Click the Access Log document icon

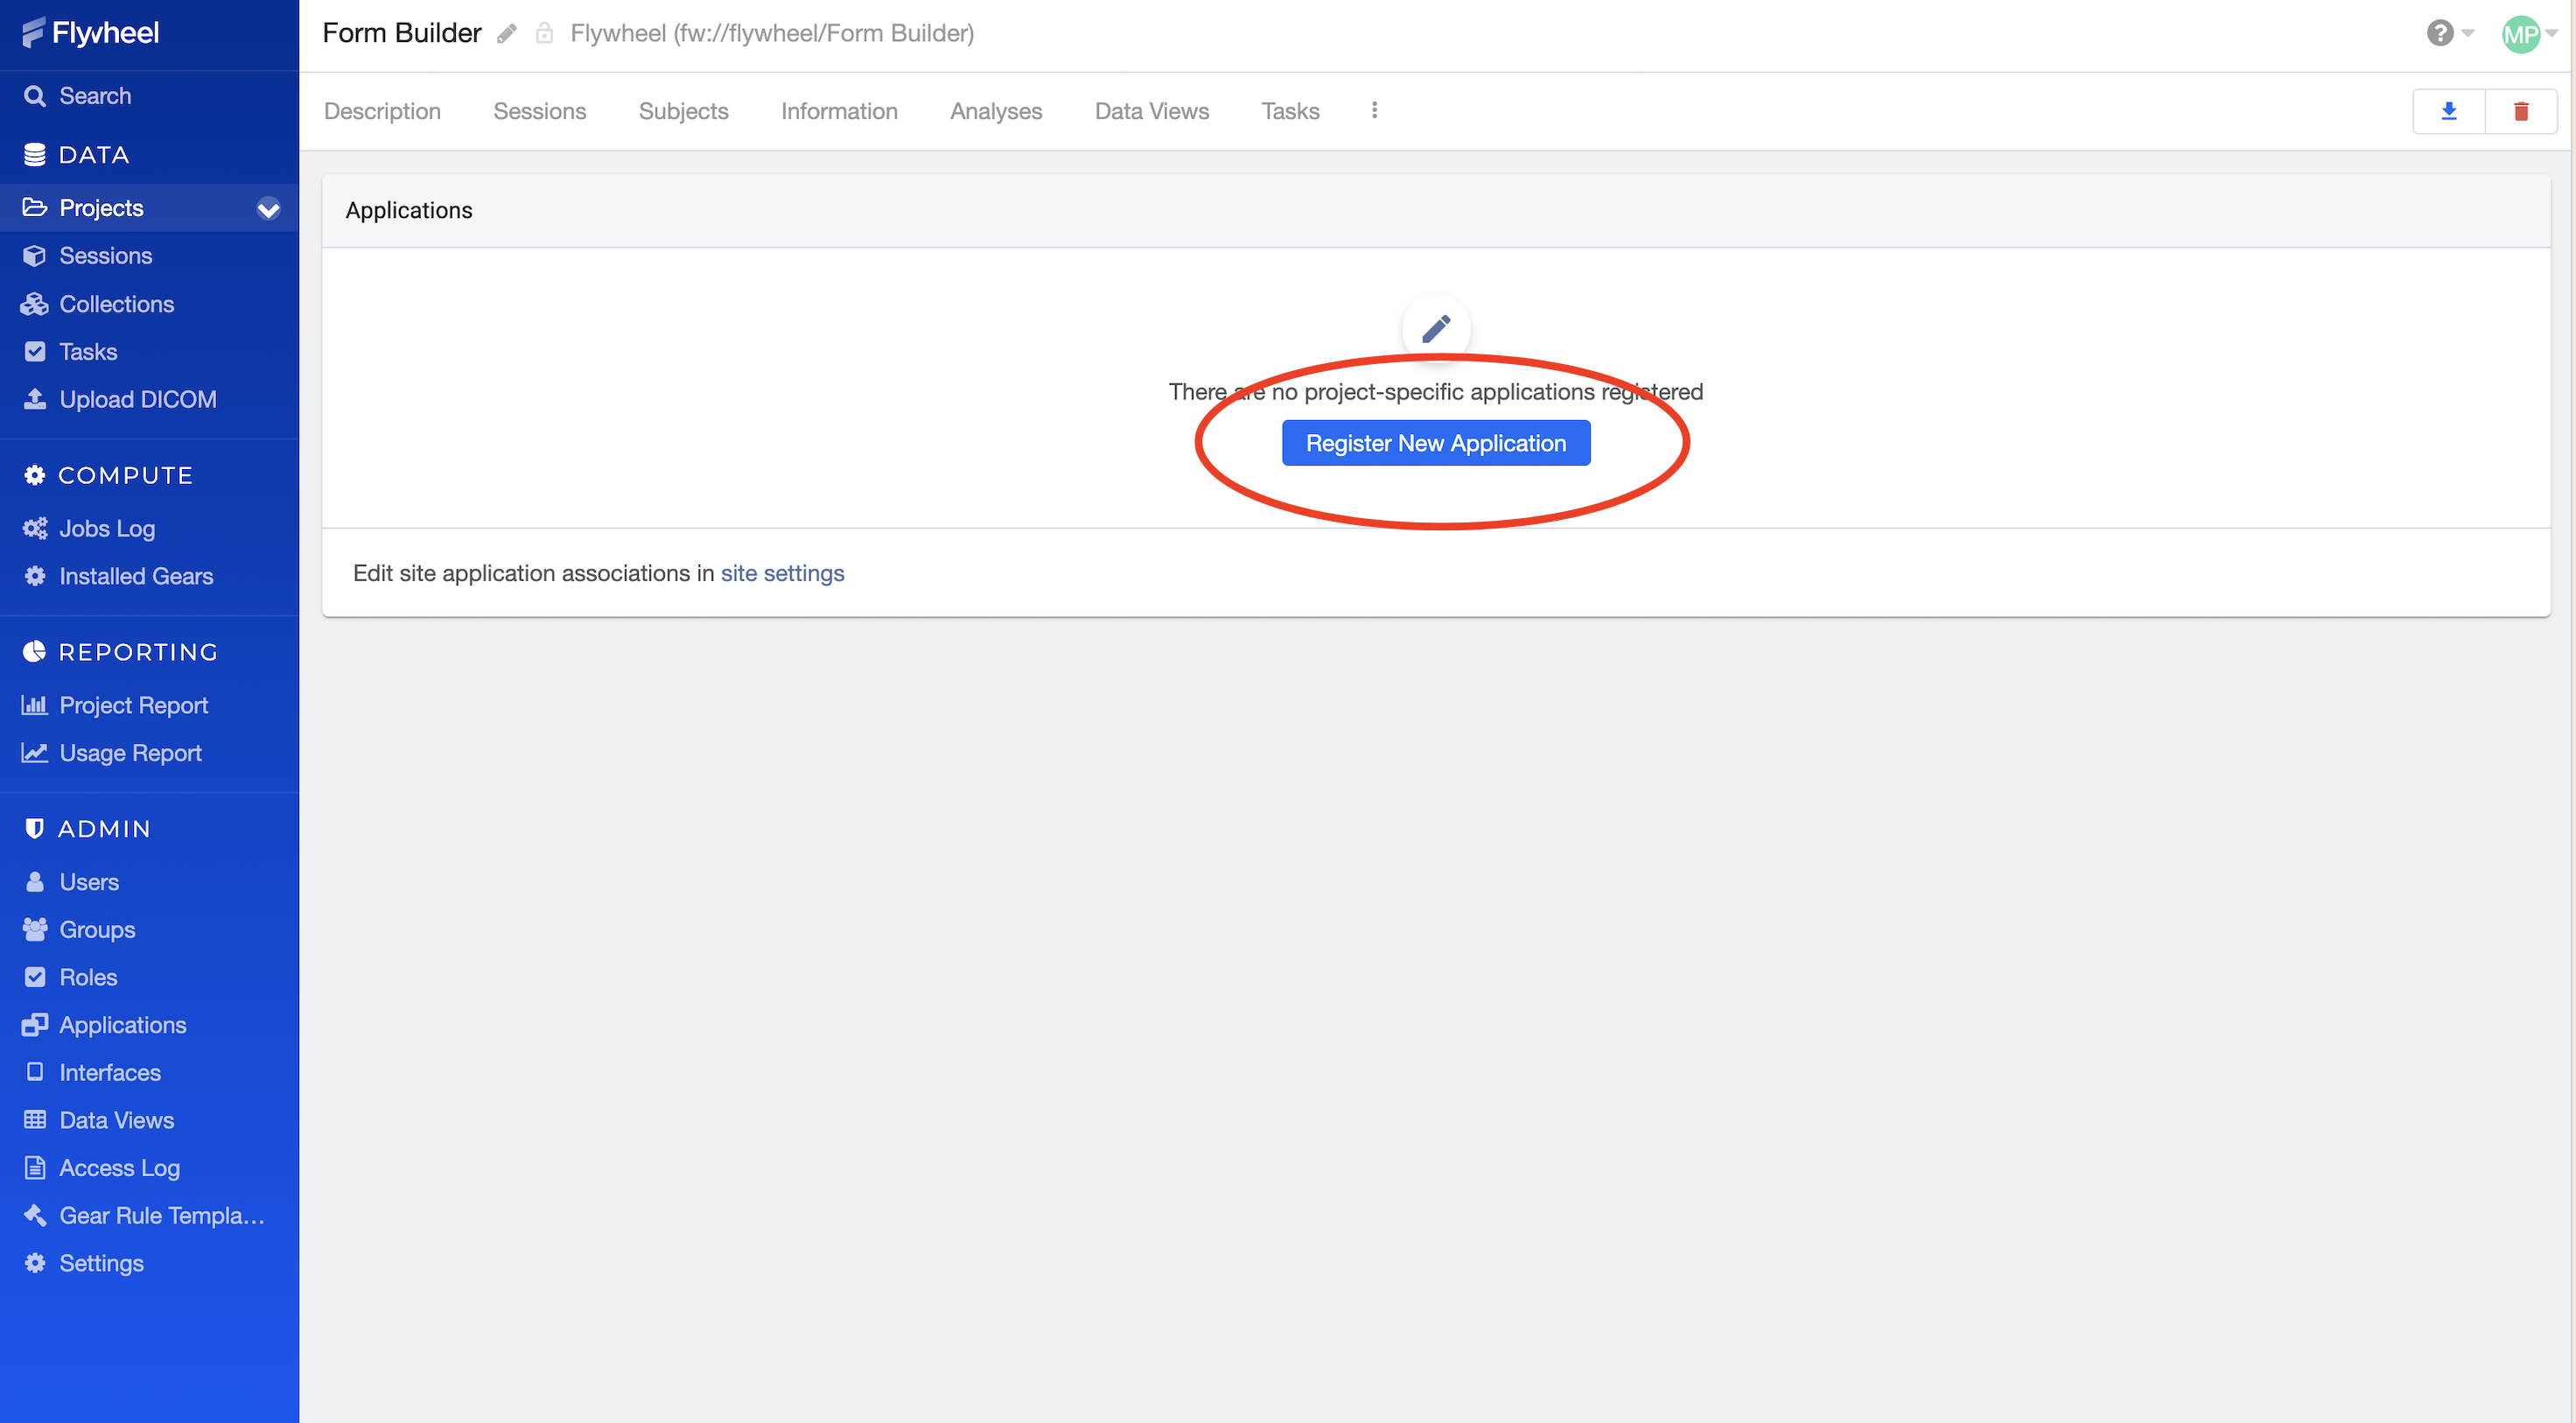coord(35,1168)
